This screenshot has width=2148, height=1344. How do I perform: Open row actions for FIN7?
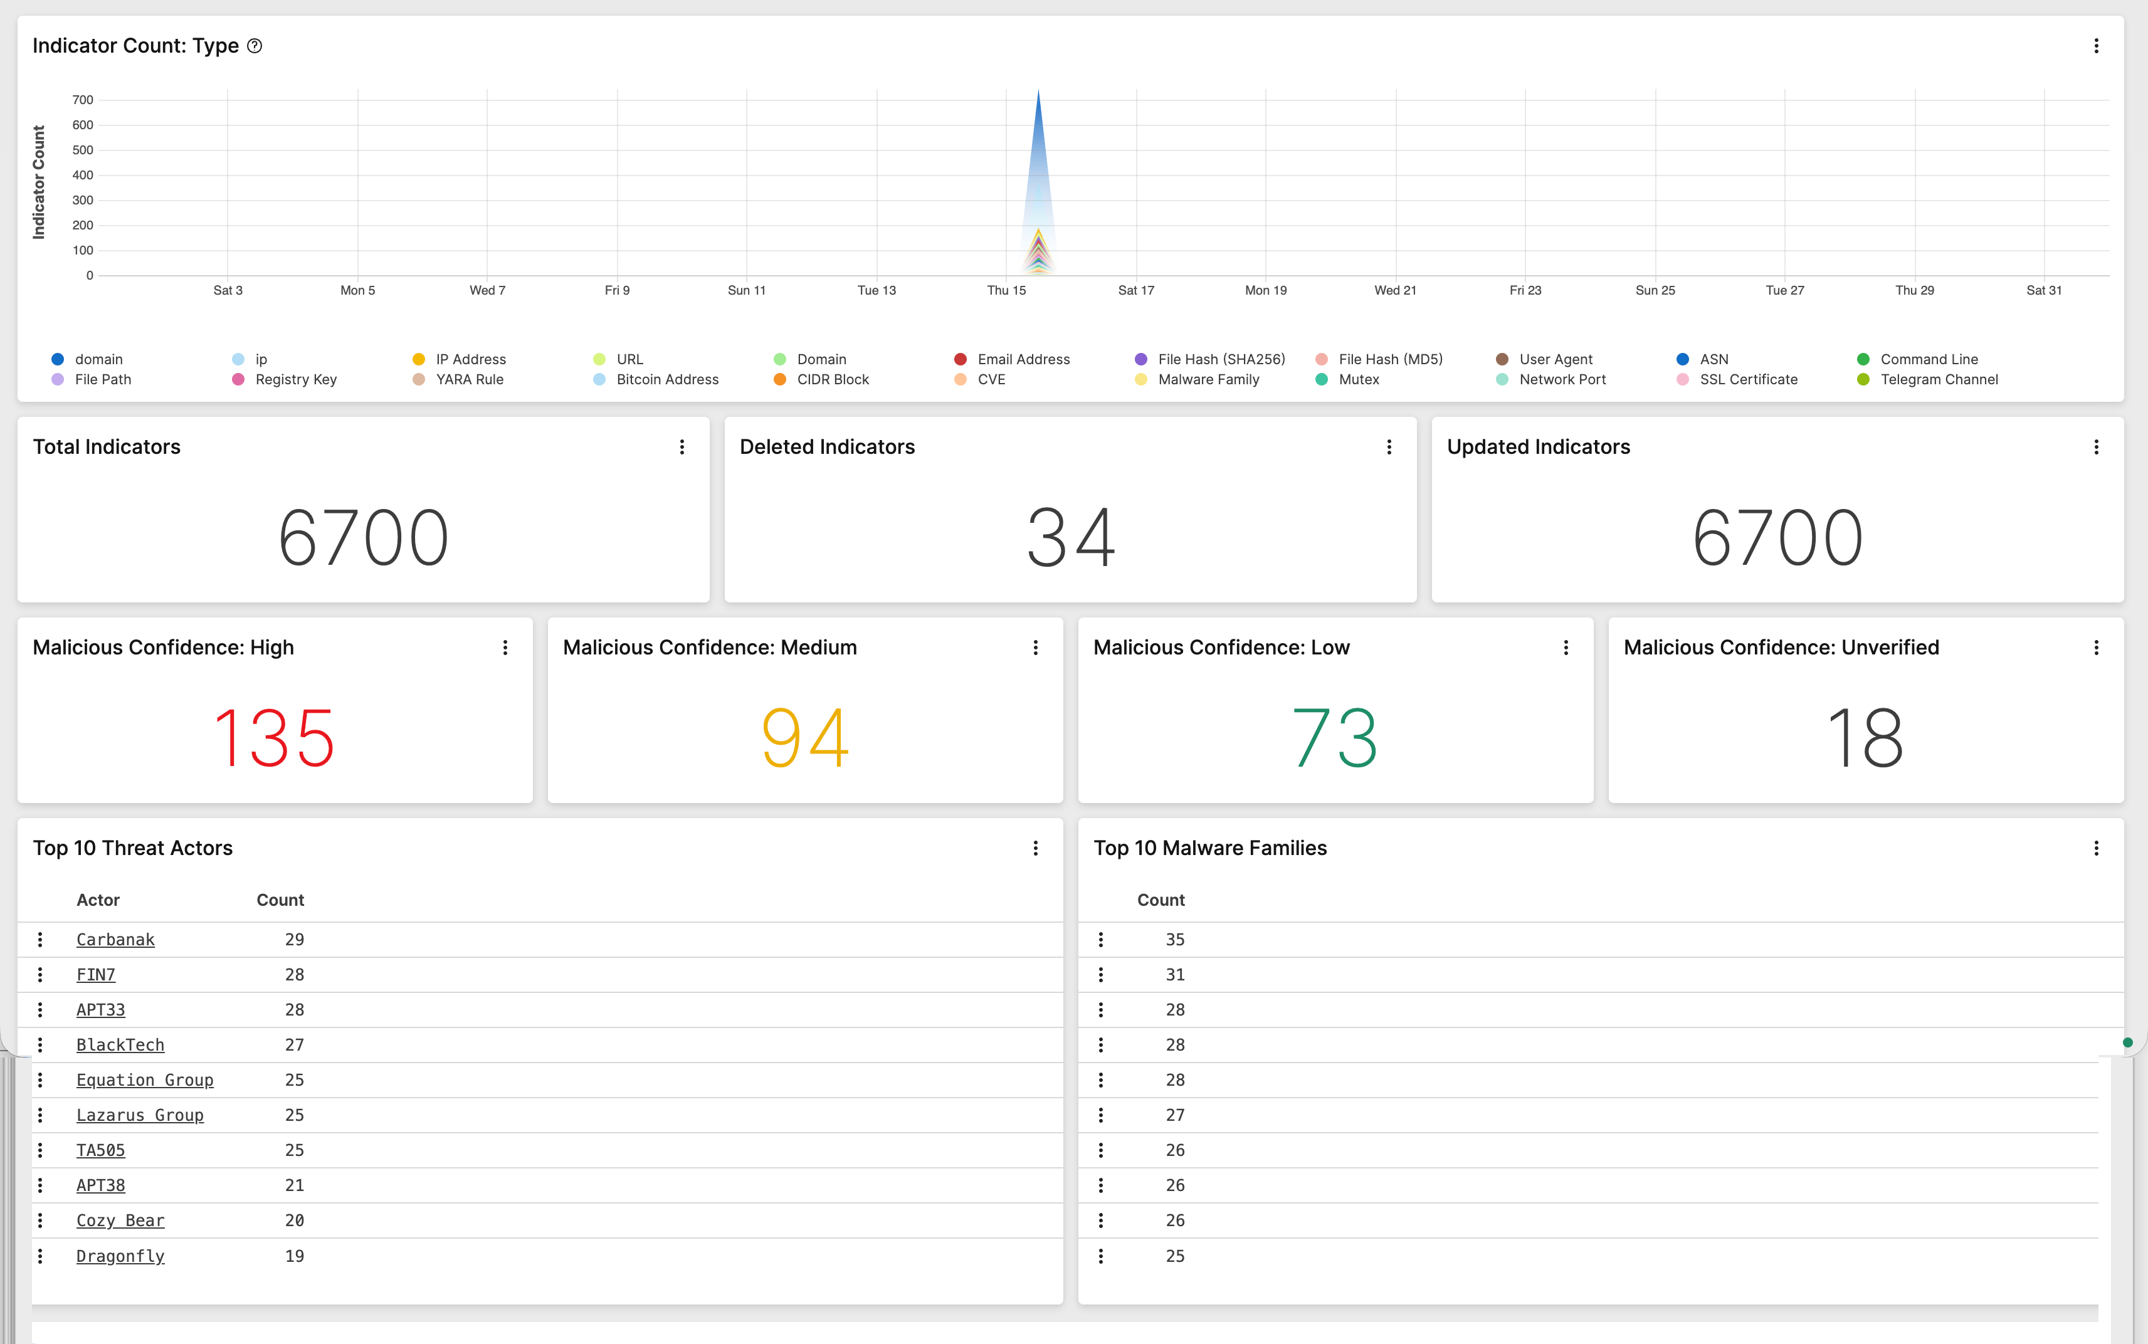(x=40, y=975)
